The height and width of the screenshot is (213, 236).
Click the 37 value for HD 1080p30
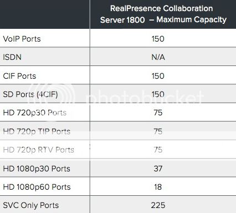(x=158, y=169)
